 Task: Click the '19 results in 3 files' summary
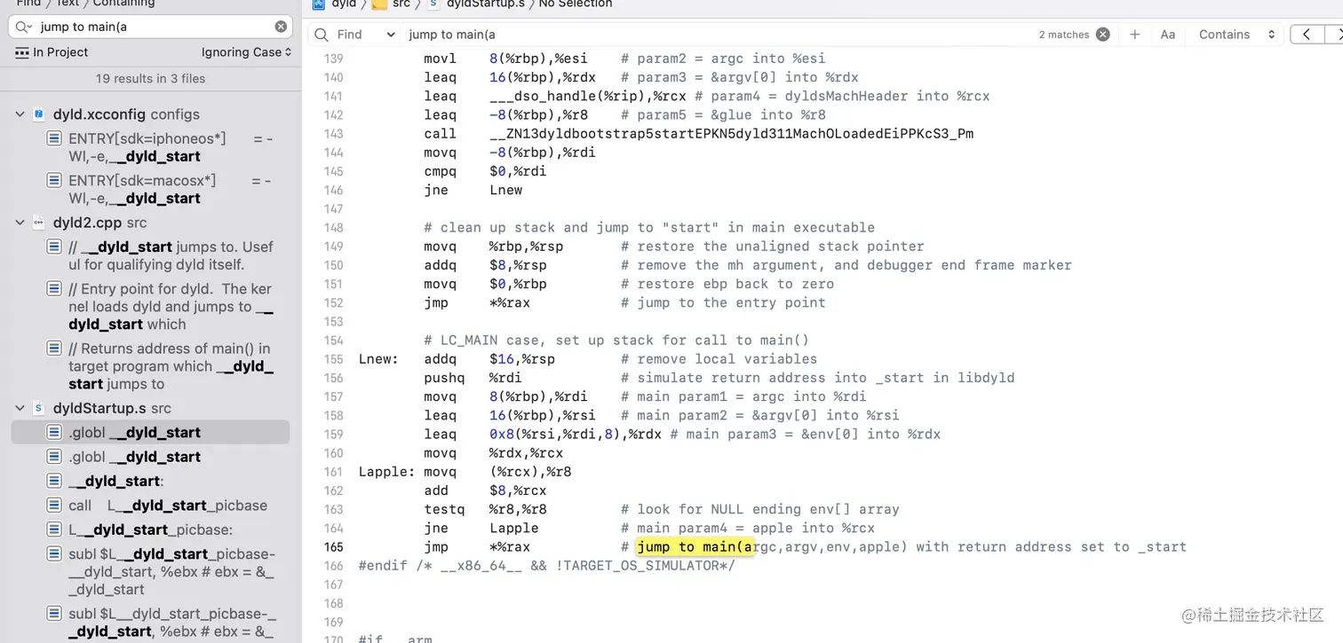[x=150, y=78]
